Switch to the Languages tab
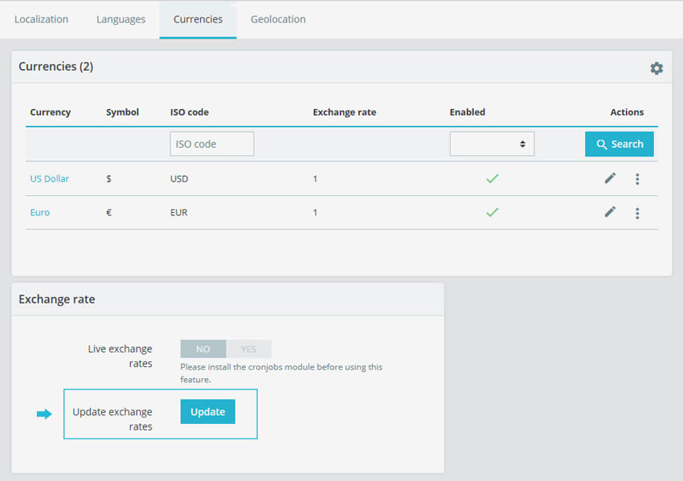683x481 pixels. click(x=121, y=18)
